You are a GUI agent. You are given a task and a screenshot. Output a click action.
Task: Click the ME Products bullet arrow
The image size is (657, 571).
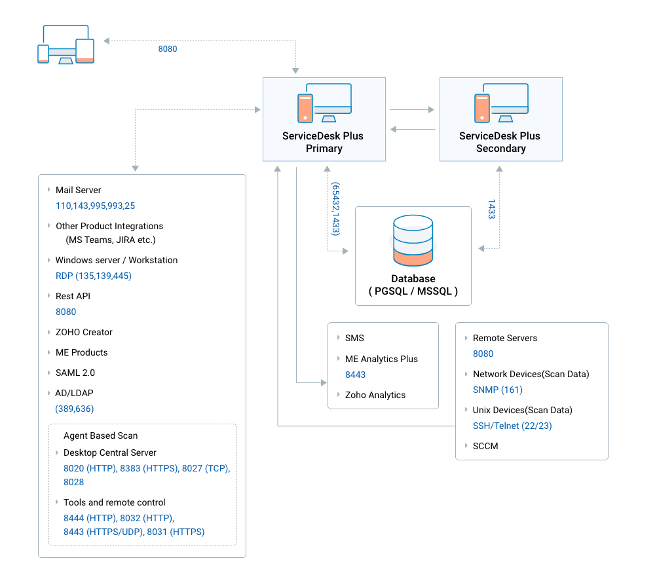[49, 352]
